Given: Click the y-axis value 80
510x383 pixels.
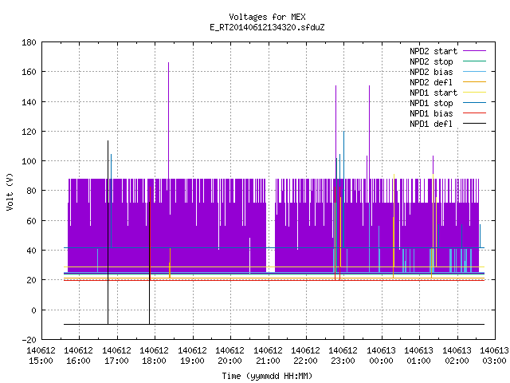Looking at the screenshot, I should tap(31, 191).
